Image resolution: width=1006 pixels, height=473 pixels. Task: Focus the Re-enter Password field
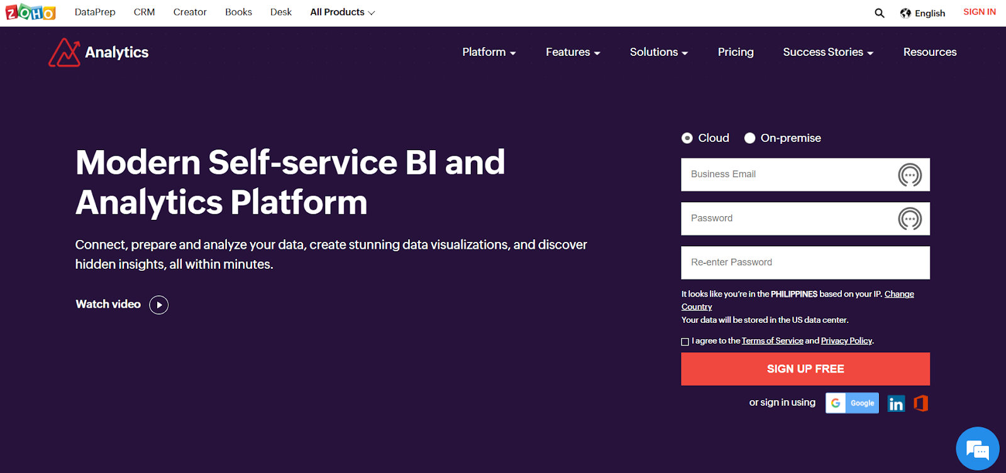805,263
